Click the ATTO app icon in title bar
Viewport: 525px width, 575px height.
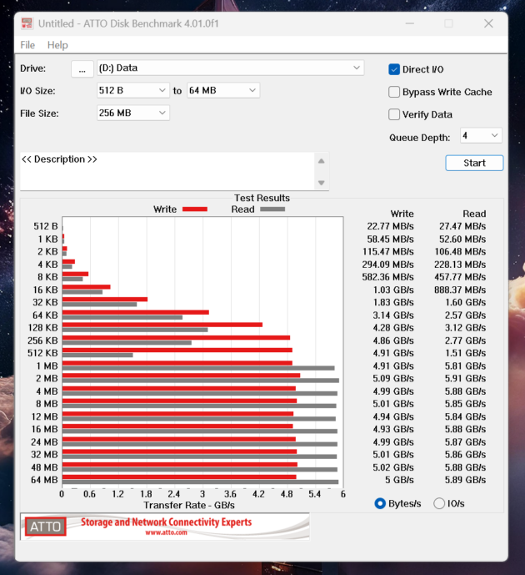27,23
